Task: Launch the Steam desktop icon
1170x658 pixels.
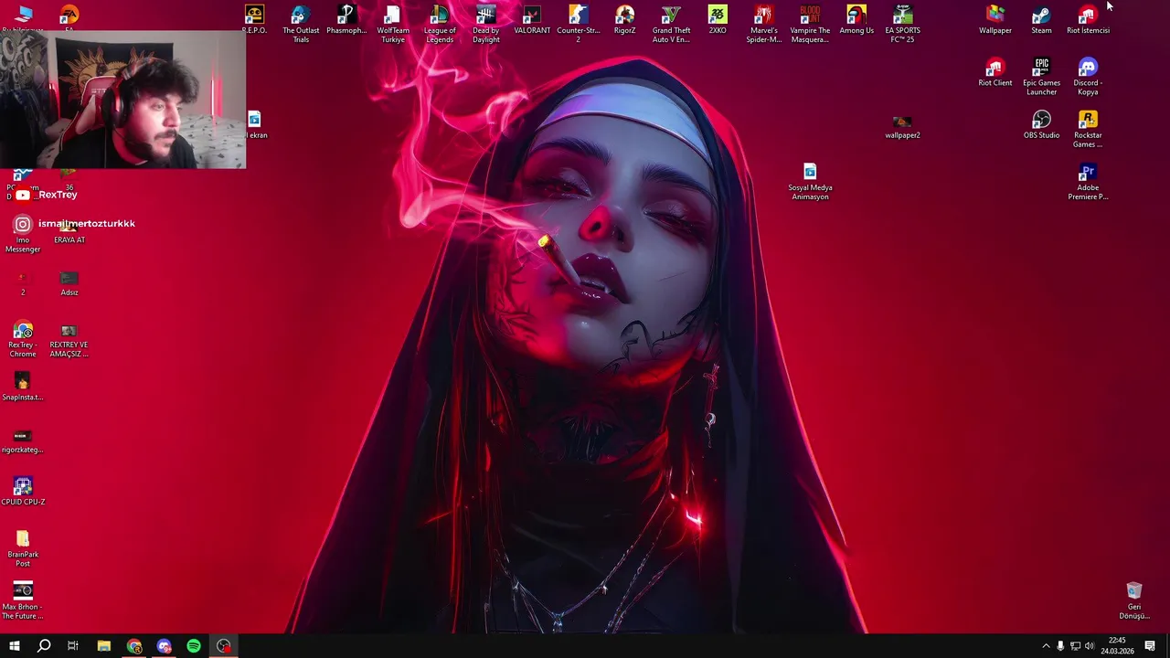Action: (x=1041, y=20)
